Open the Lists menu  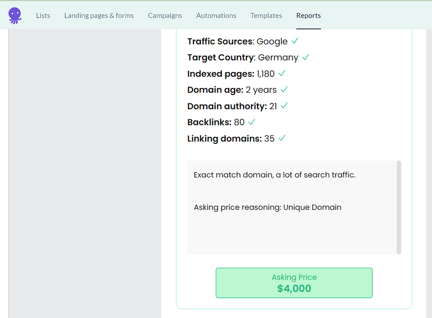click(43, 16)
